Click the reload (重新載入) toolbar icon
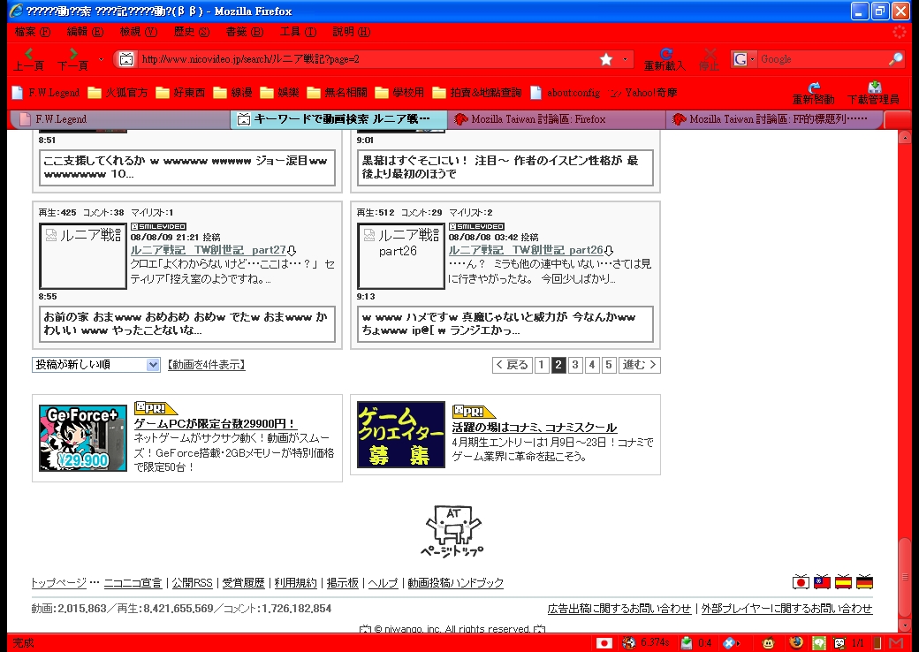Screen dimensions: 919x652 [x=665, y=57]
